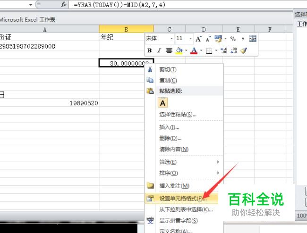Click cell containing 年纪
The height and width of the screenshot is (233, 307).
point(122,37)
